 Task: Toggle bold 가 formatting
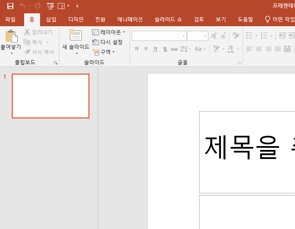[137, 49]
